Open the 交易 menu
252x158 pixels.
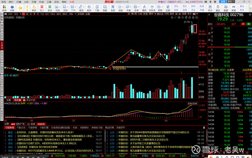click(34, 2)
